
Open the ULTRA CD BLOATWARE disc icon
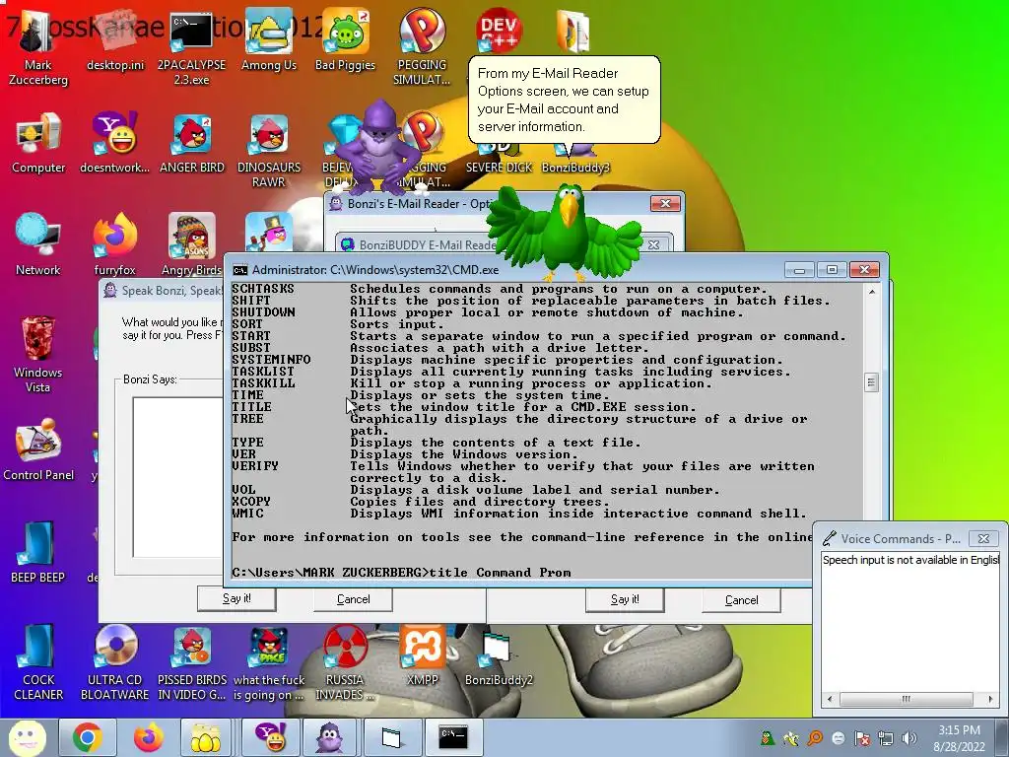point(114,663)
